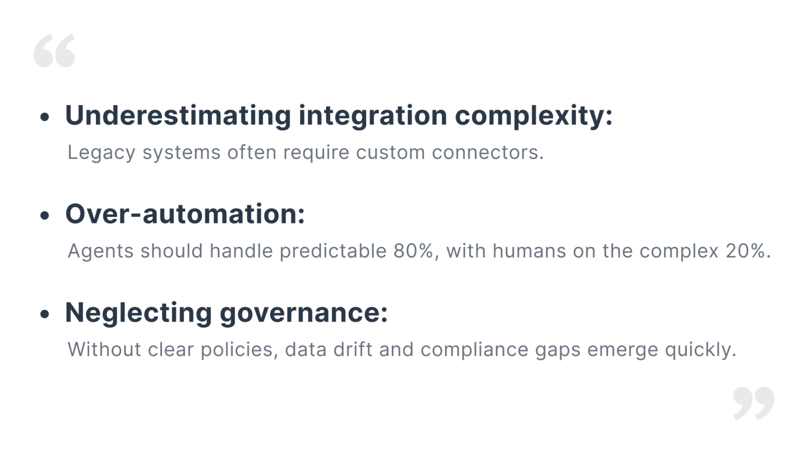Click the word "compliance"
Screen dimensions: 808x454
(x=474, y=349)
